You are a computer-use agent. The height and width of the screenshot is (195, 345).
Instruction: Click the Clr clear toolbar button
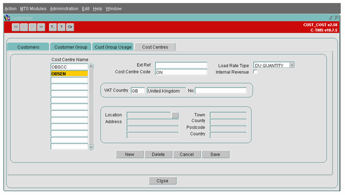tap(70, 27)
